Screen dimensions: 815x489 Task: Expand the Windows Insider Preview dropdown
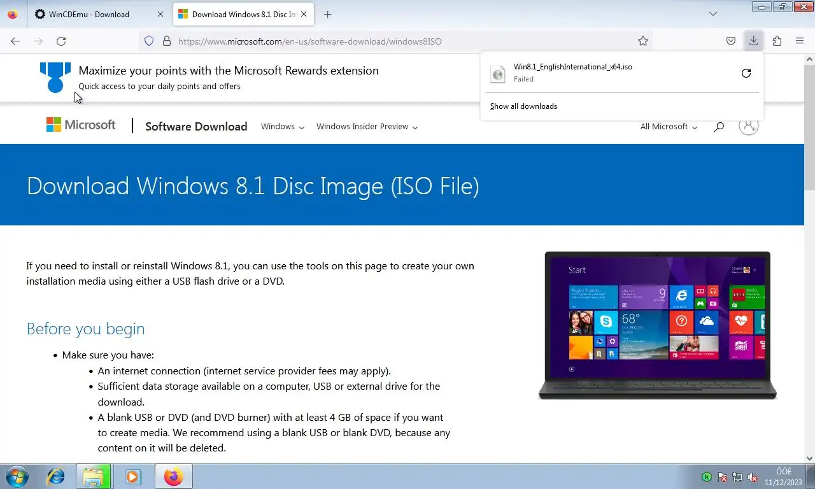coord(367,127)
